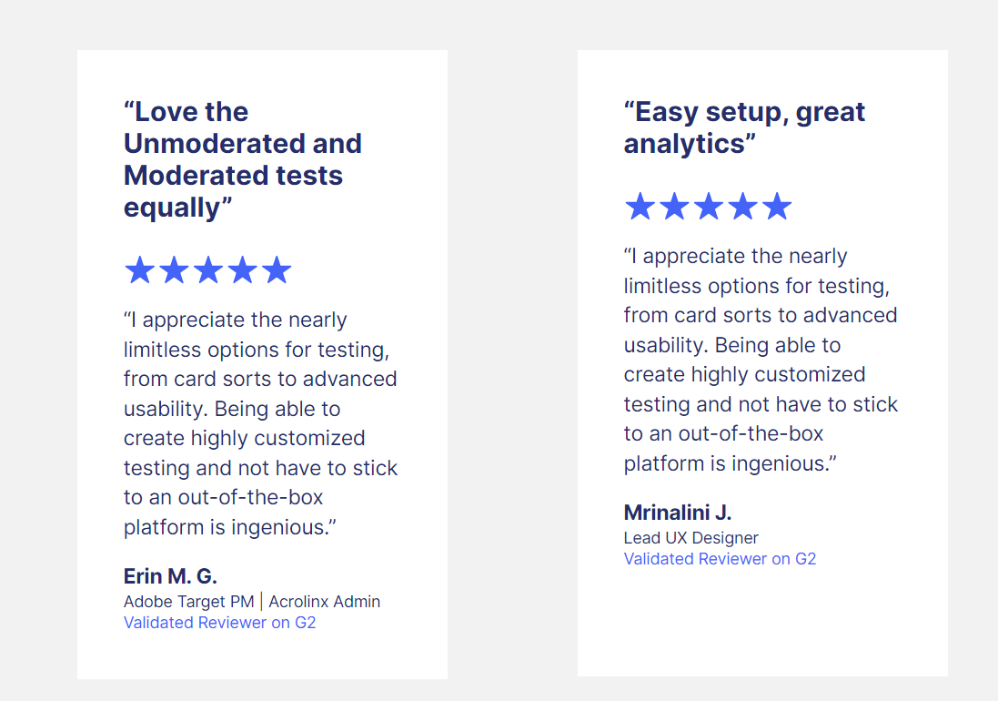This screenshot has width=998, height=701.
Task: Click the review quote text in Mrinalini's card
Action: [761, 360]
